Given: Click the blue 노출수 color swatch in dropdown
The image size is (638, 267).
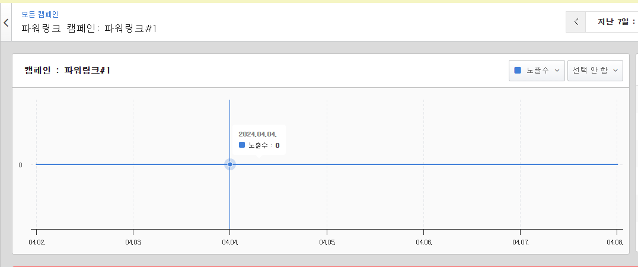Looking at the screenshot, I should coord(518,71).
